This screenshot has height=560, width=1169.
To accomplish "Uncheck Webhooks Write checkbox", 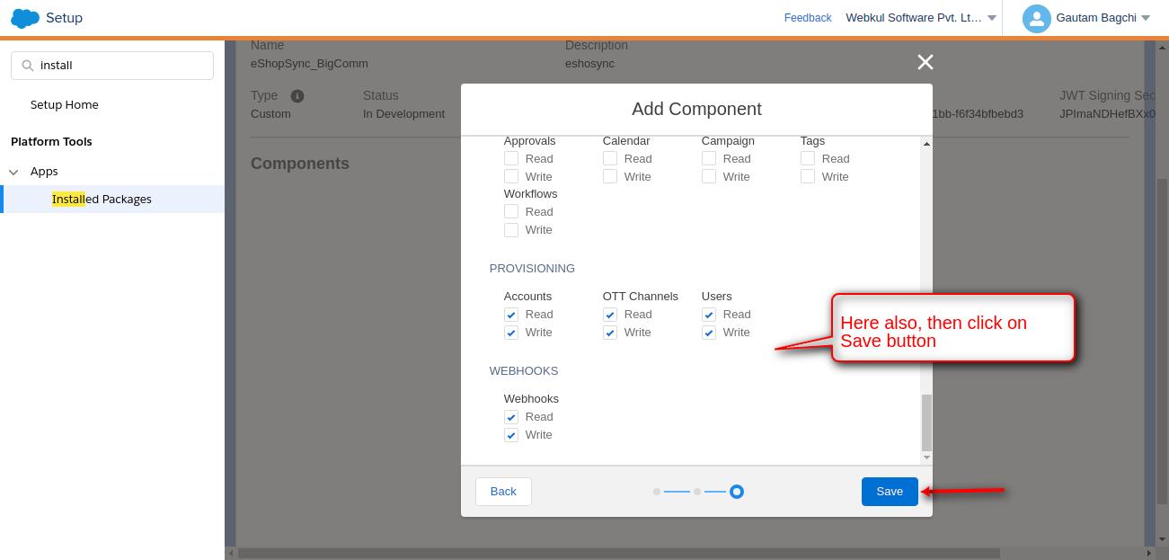I will 511,435.
